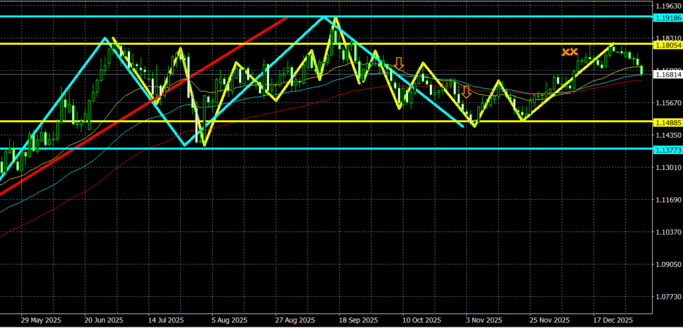Click the 1.07730 price scale value
The width and height of the screenshot is (683, 328).
[x=667, y=297]
